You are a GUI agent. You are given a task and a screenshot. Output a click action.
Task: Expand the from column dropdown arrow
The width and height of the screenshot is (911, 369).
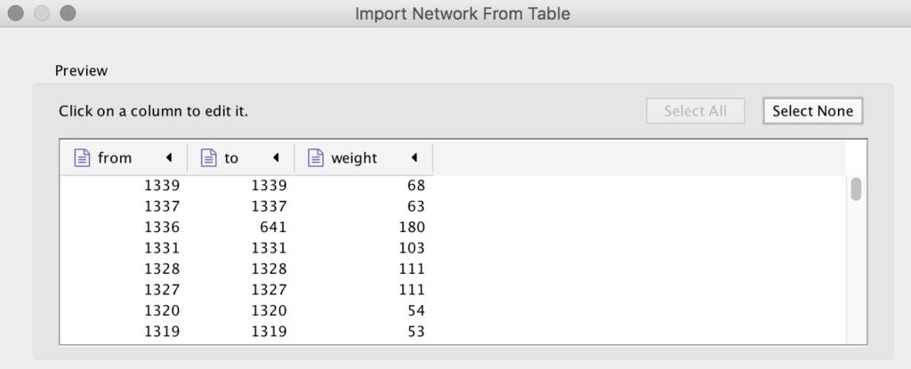[x=169, y=157]
